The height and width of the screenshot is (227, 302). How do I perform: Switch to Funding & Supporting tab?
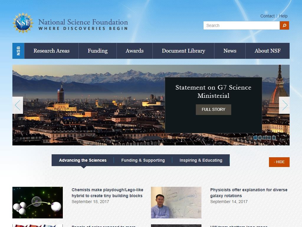(x=143, y=160)
